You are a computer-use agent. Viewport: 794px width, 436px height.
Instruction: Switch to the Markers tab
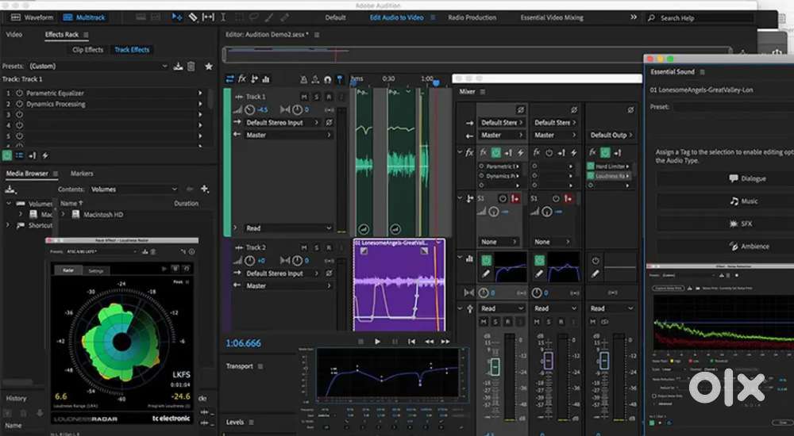82,174
